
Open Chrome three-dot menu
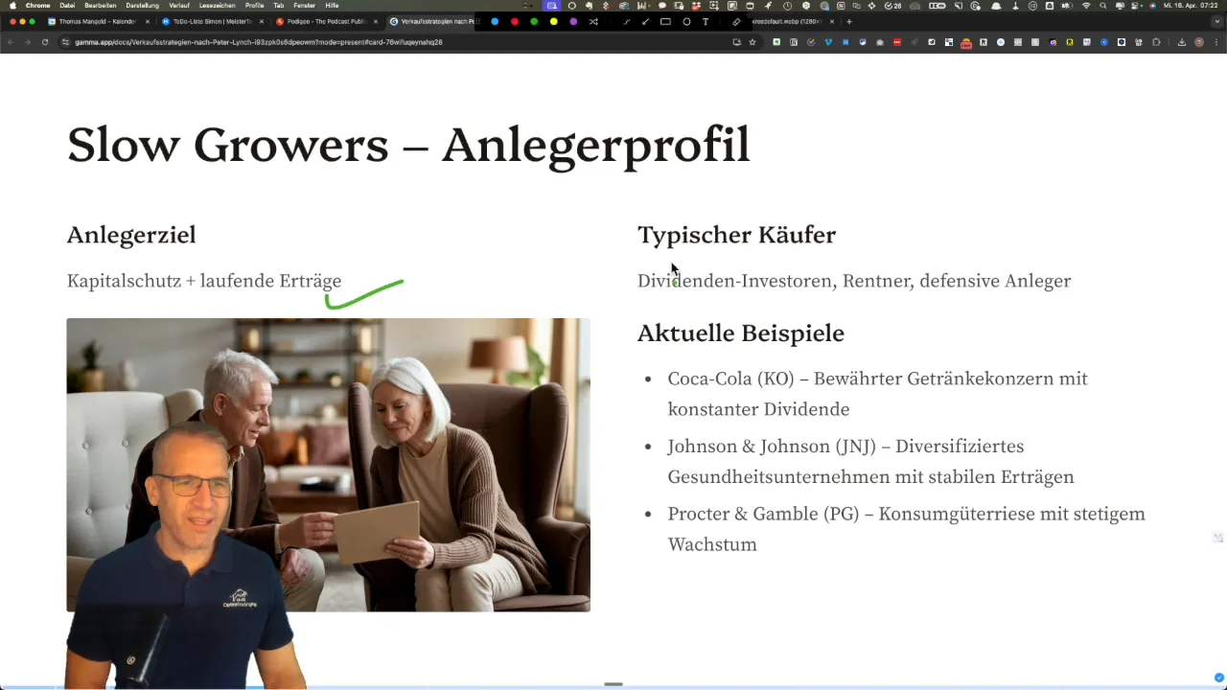tap(1215, 42)
